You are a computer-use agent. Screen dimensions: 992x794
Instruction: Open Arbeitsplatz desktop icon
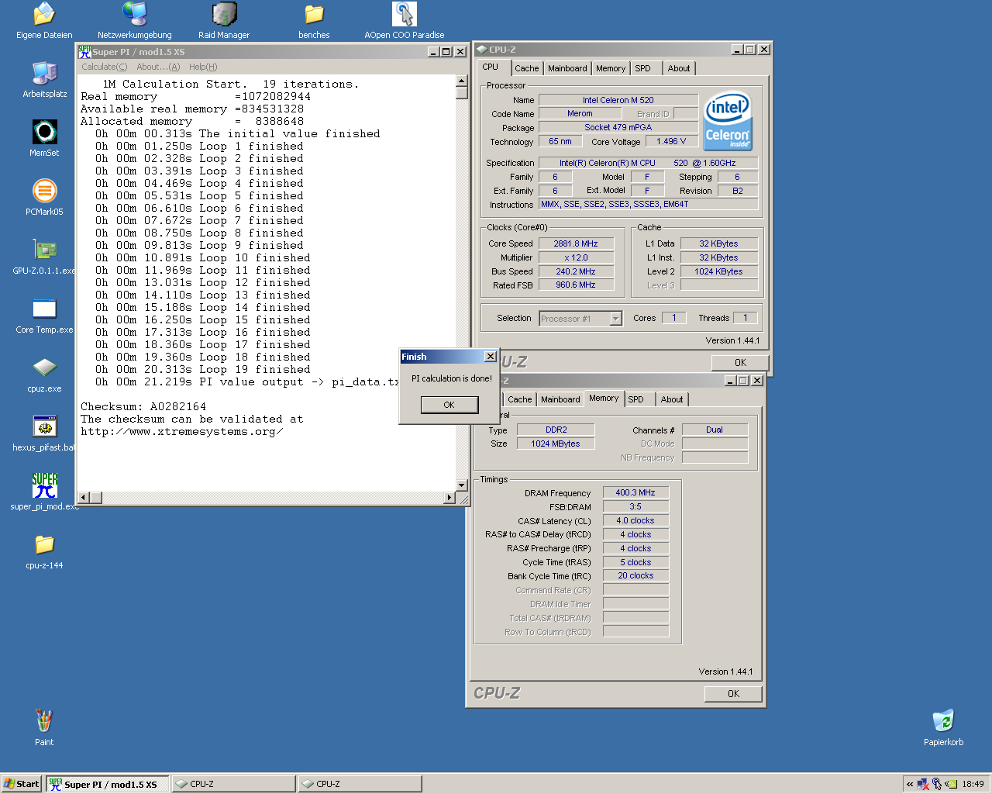(x=44, y=80)
